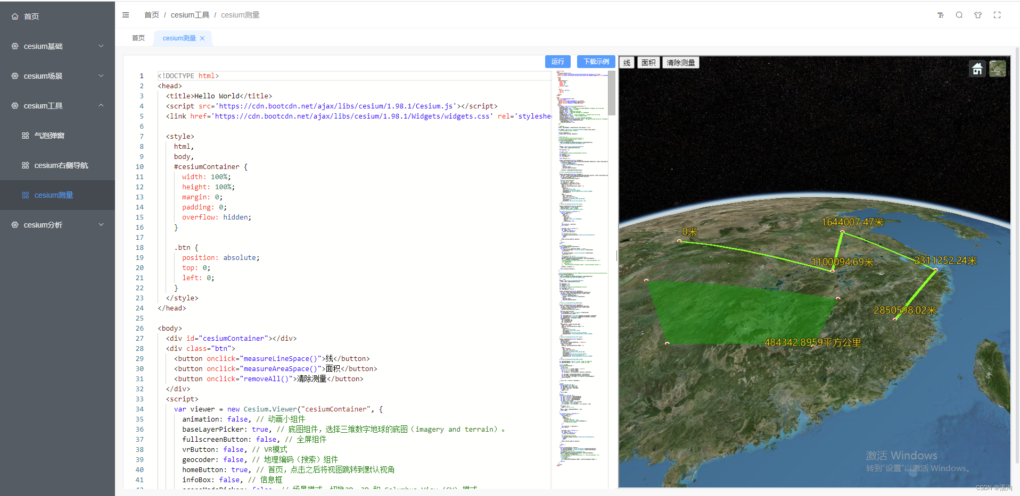Click the overflow: hidden code line
Image resolution: width=1020 pixels, height=496 pixels.
click(x=217, y=217)
